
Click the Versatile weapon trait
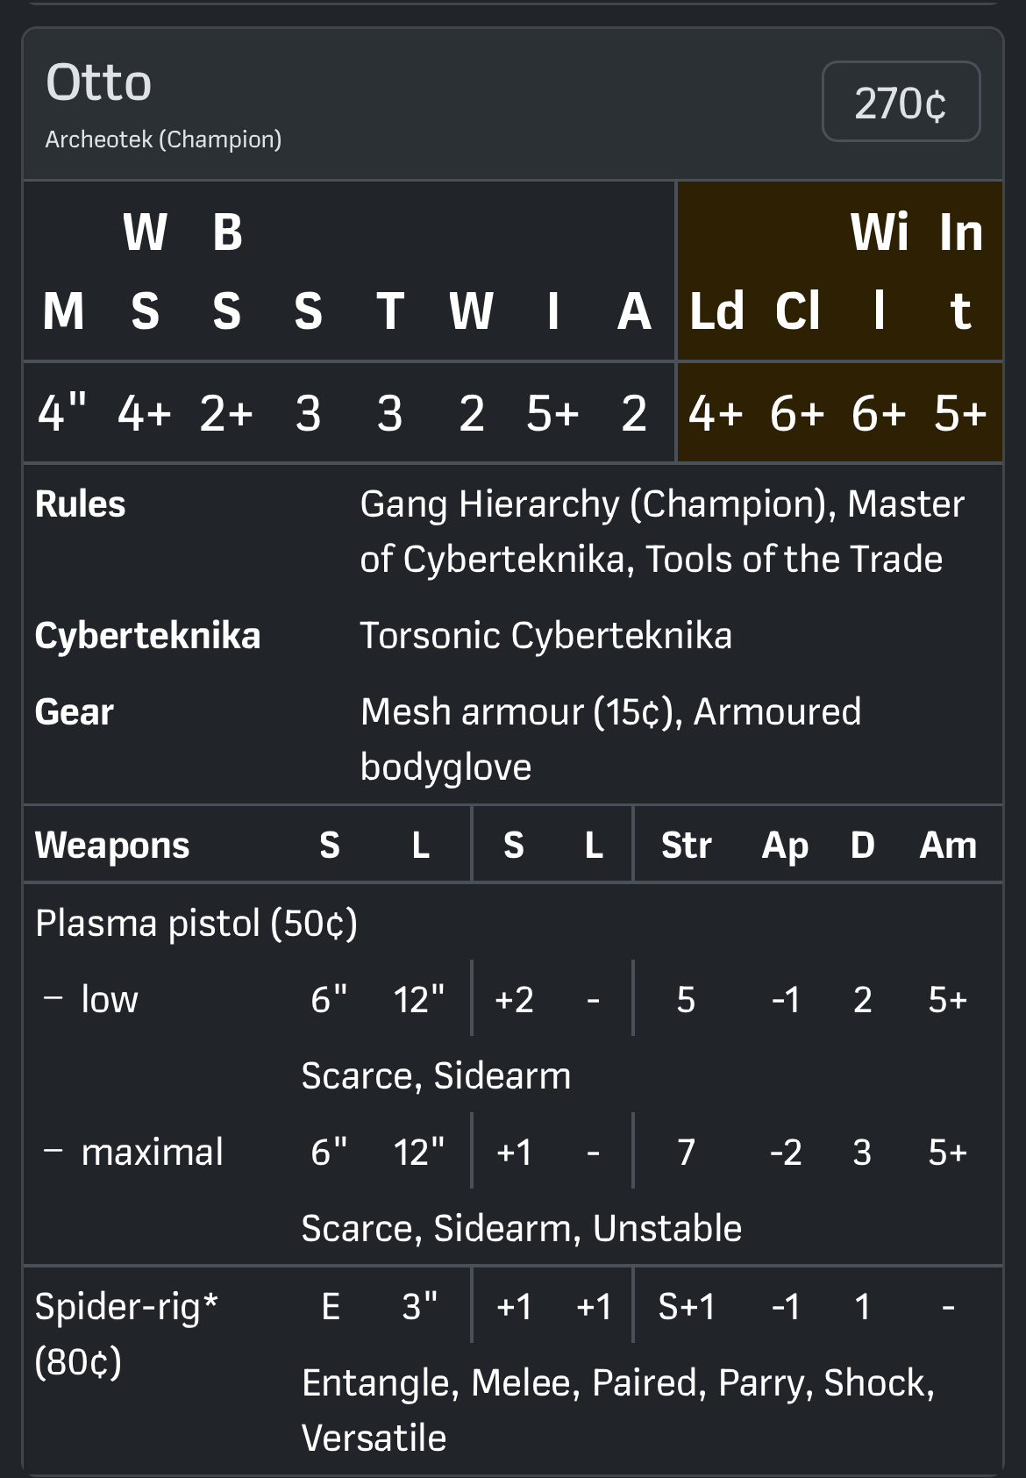point(374,1439)
